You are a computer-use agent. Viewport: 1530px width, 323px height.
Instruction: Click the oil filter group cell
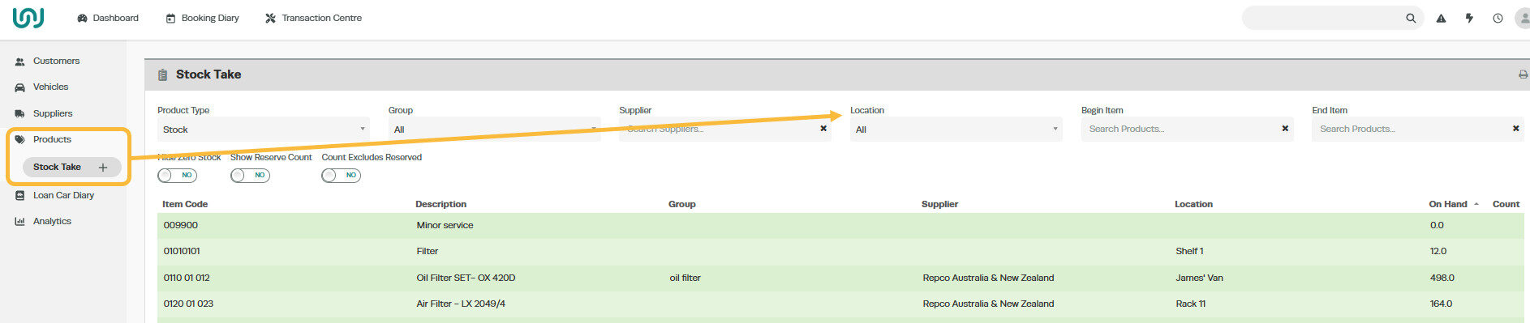685,278
